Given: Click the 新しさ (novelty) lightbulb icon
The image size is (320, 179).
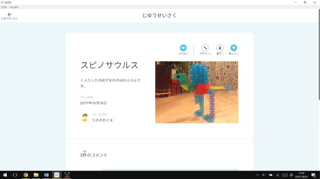Looking at the screenshot, I should (233, 48).
